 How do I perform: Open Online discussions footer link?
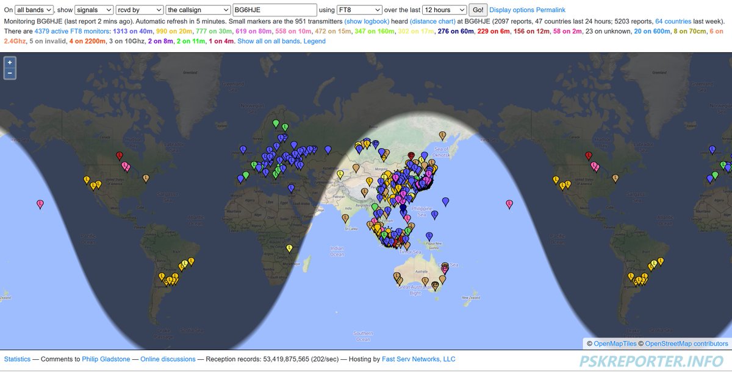168,359
